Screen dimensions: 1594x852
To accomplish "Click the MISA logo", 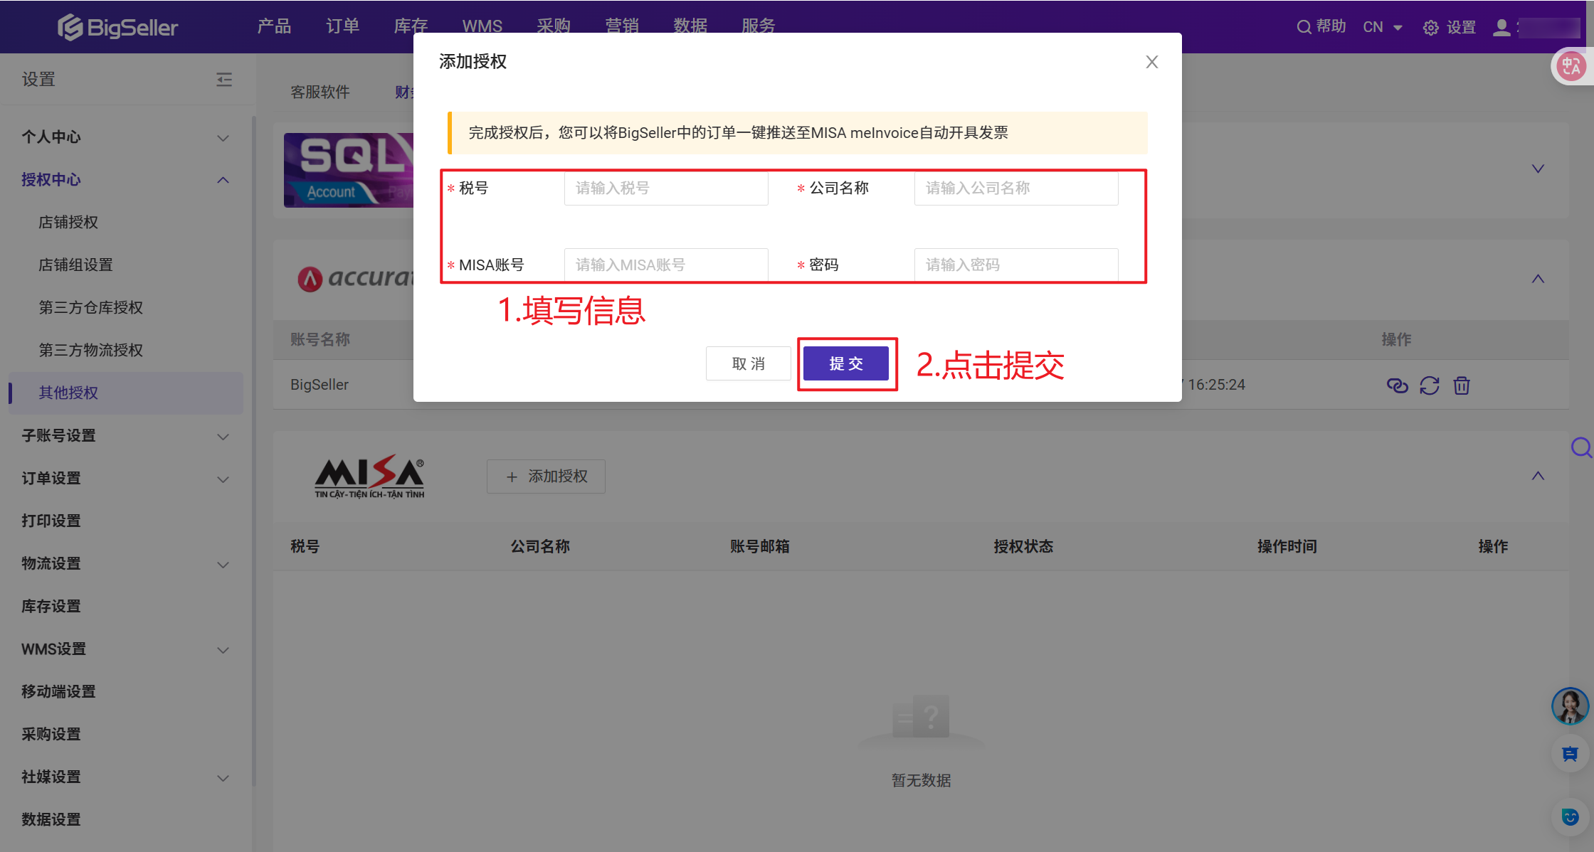I will [369, 476].
